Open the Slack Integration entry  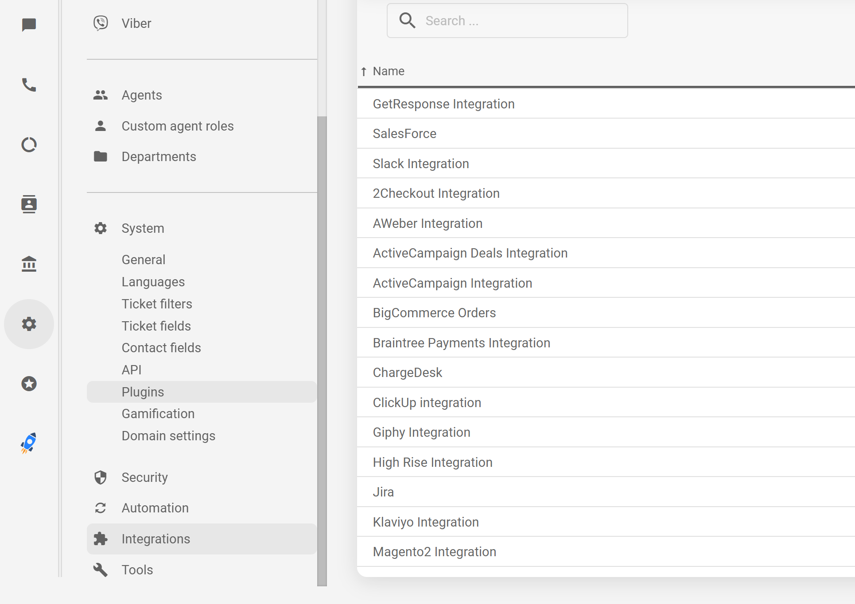point(420,164)
